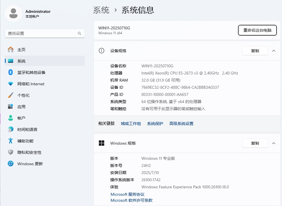Image resolution: width=282 pixels, height=206 pixels.
Task: Copy 设备规格 with 复制 button
Action: coord(255,51)
